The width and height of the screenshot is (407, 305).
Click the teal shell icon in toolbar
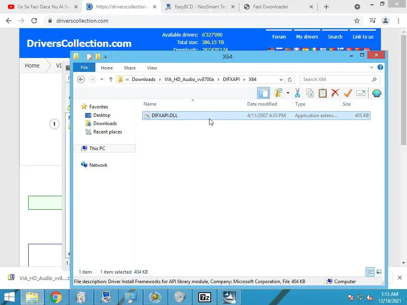tap(377, 93)
